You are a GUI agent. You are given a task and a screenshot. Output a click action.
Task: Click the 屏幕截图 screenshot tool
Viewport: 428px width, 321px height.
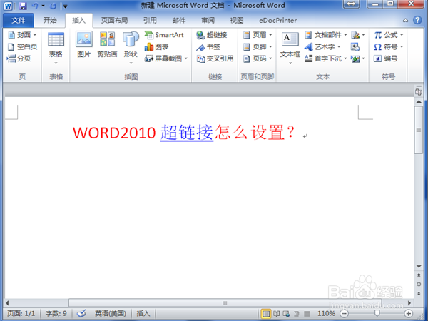pos(163,58)
